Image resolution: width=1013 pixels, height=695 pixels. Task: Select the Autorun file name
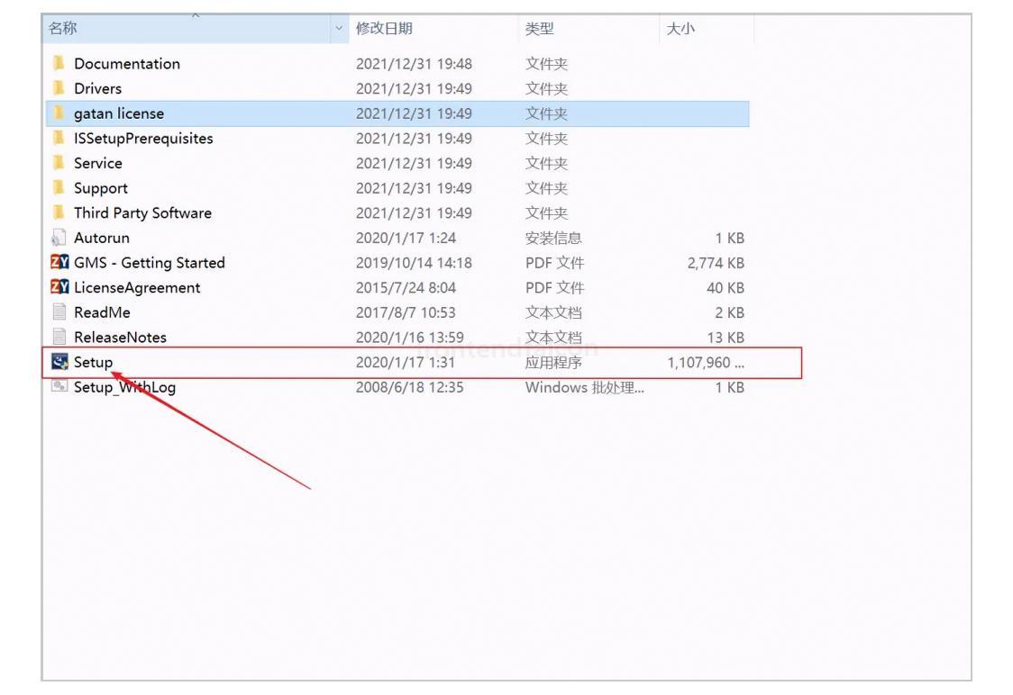coord(102,238)
